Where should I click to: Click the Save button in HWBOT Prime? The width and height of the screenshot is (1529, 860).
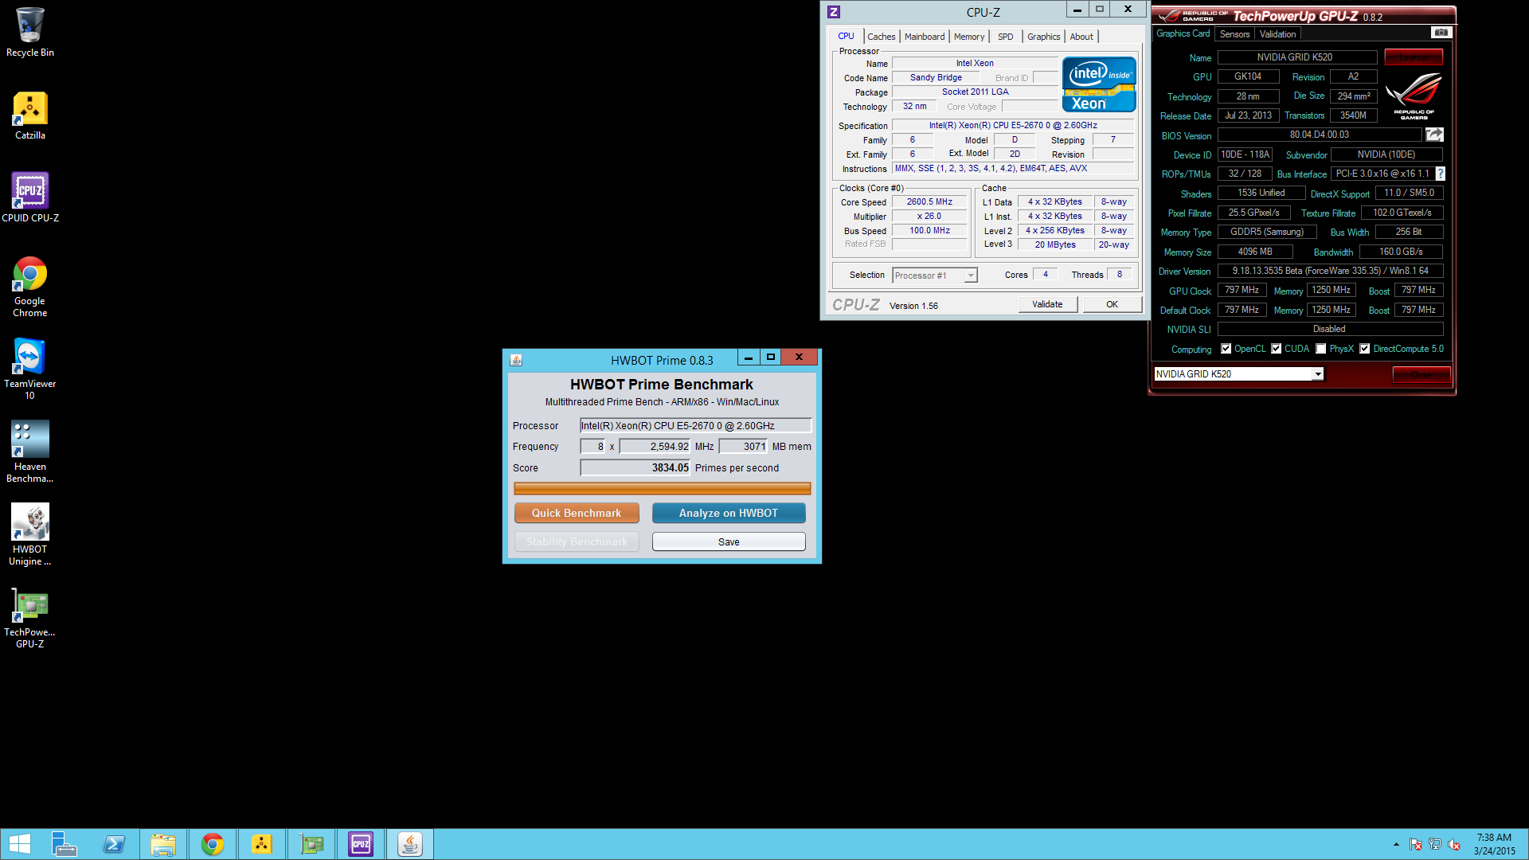point(728,541)
